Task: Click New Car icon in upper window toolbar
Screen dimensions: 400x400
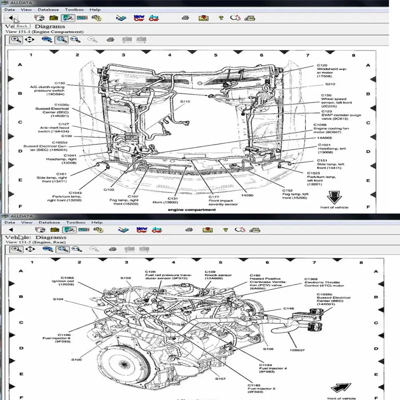Action: 139,18
